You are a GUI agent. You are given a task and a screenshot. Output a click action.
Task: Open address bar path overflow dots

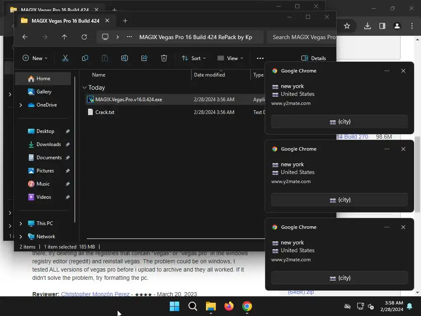[130, 37]
